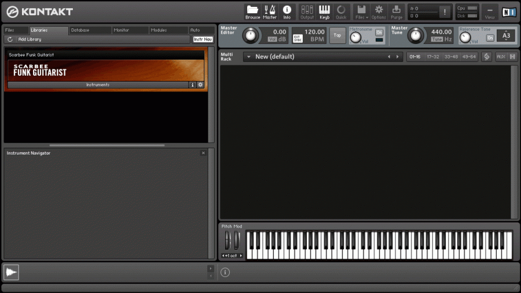
Task: Show the AUX channels
Action: [501, 57]
